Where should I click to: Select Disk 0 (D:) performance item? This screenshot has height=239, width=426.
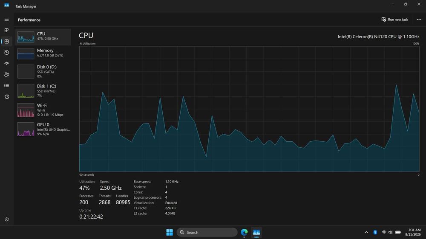(x=43, y=71)
